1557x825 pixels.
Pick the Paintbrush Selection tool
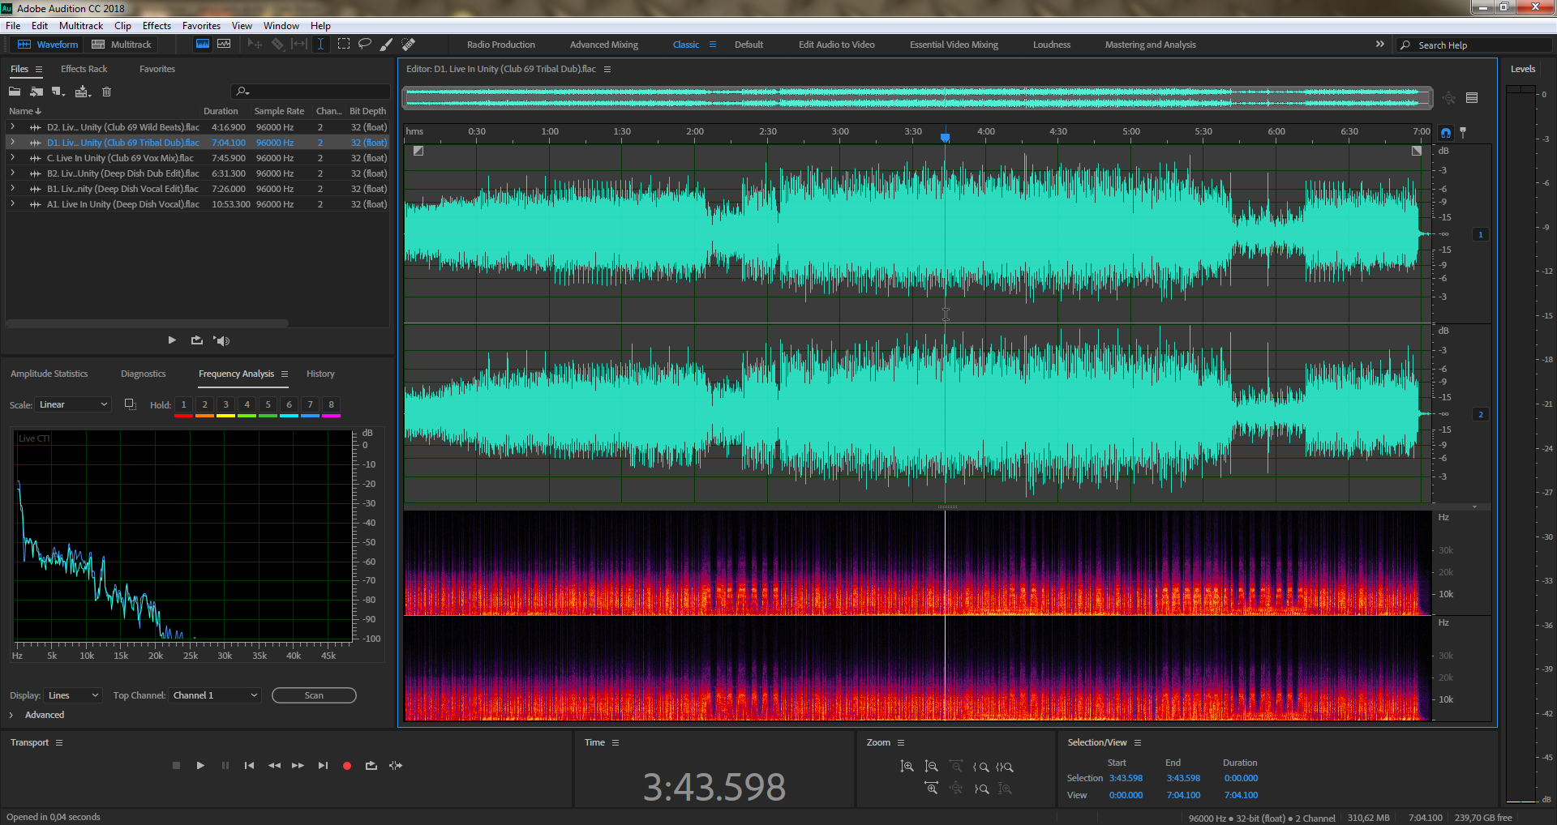coord(387,45)
